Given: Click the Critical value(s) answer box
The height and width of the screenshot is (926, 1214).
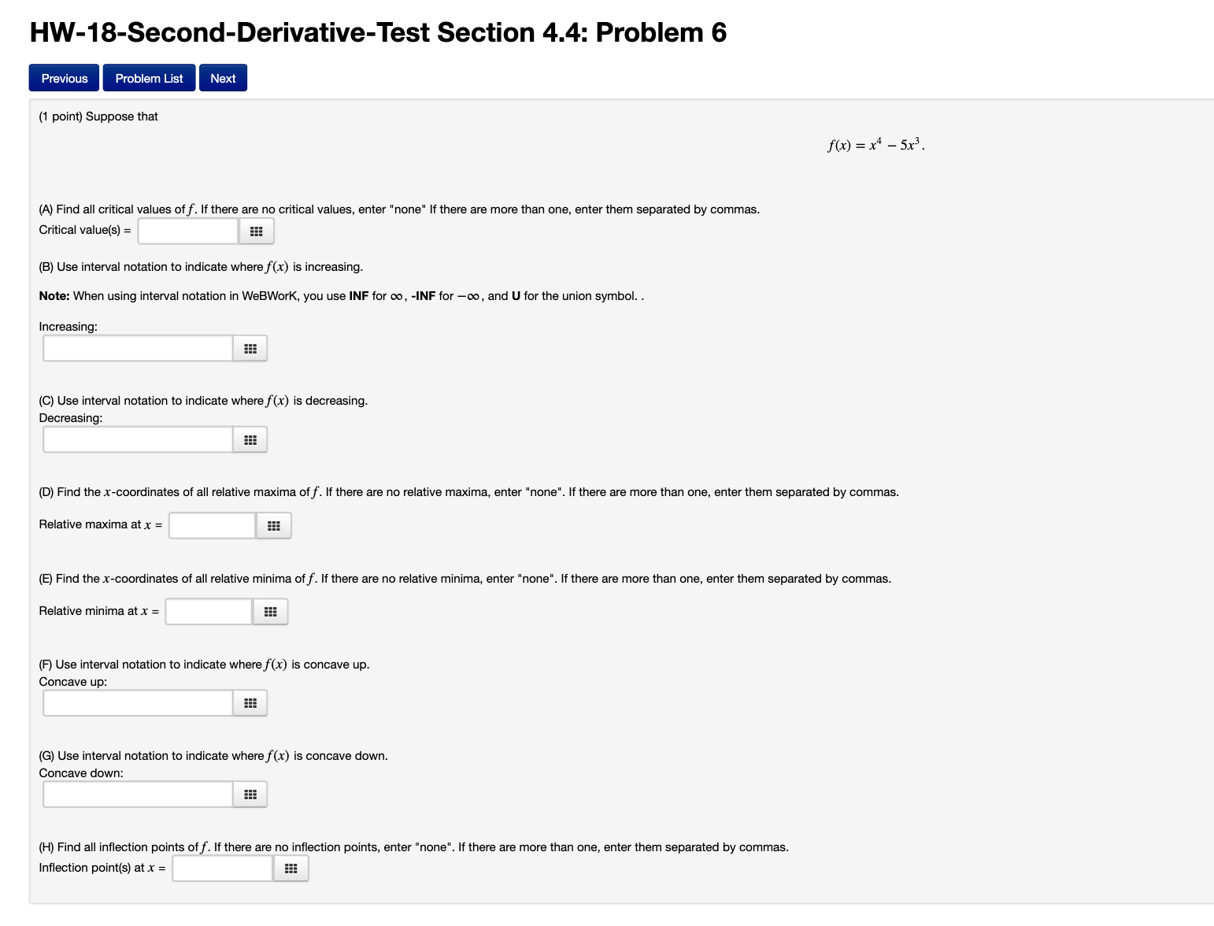Looking at the screenshot, I should pos(188,230).
